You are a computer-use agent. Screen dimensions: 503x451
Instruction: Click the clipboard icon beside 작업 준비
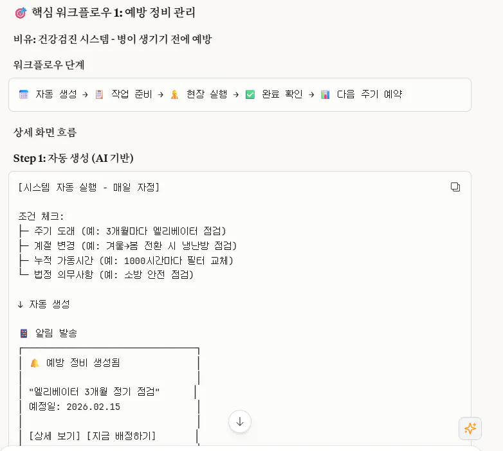pos(99,94)
